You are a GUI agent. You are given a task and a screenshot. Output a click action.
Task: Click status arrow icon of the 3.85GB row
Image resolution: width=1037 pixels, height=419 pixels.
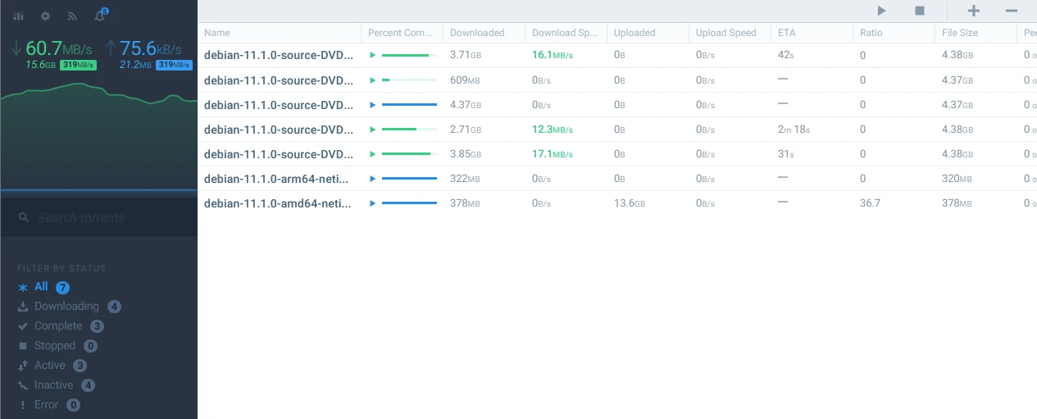(373, 154)
